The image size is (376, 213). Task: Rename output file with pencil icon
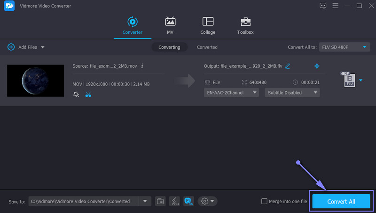pyautogui.click(x=288, y=66)
